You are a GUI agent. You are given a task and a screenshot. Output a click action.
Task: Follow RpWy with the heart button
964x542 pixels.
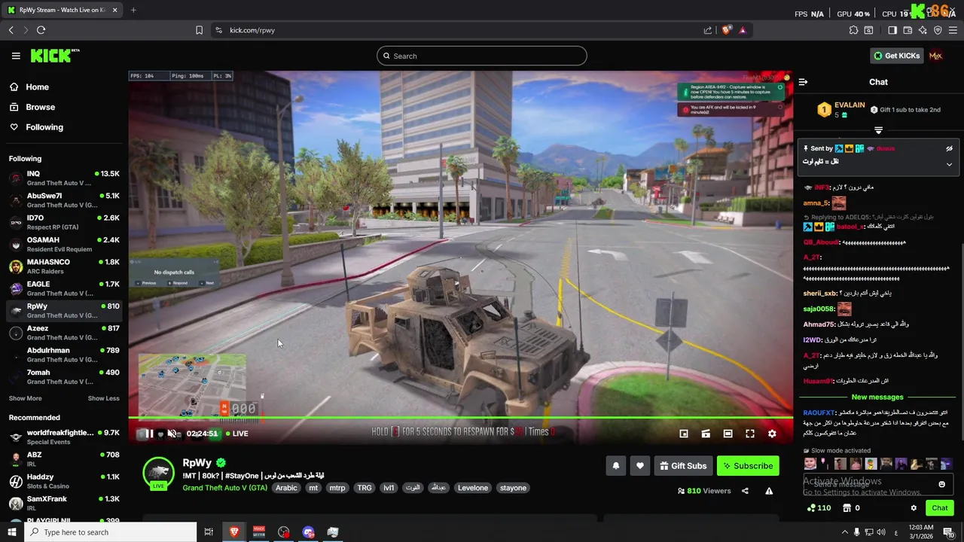(640, 466)
